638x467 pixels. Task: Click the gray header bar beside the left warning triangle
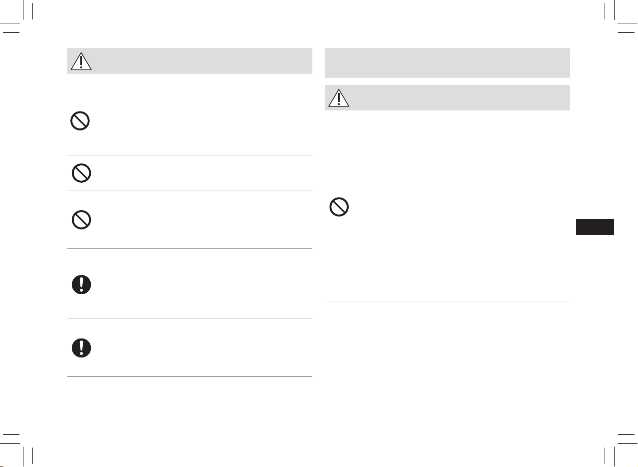pyautogui.click(x=202, y=61)
